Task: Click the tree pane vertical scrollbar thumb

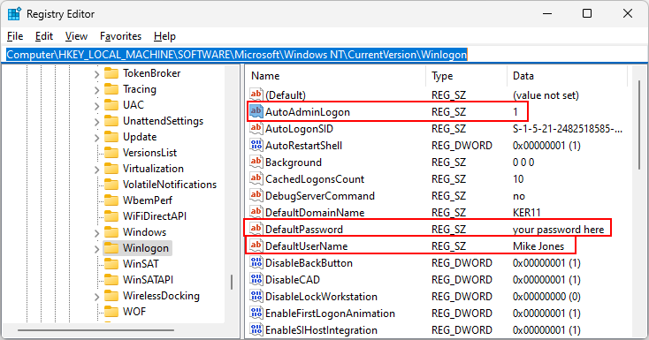Action: 232,282
